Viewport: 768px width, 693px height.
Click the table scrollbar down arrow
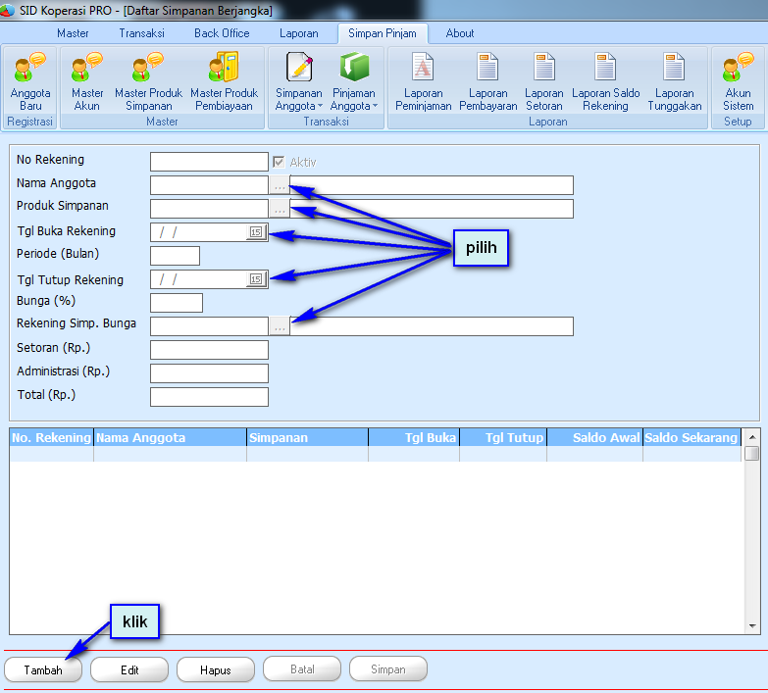coord(752,626)
